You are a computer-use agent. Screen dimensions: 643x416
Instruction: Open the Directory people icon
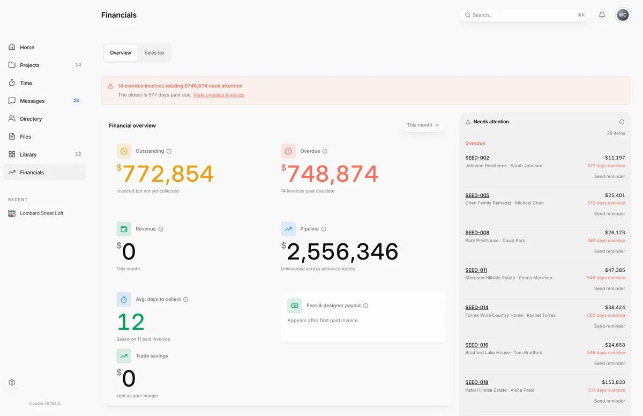[12, 118]
